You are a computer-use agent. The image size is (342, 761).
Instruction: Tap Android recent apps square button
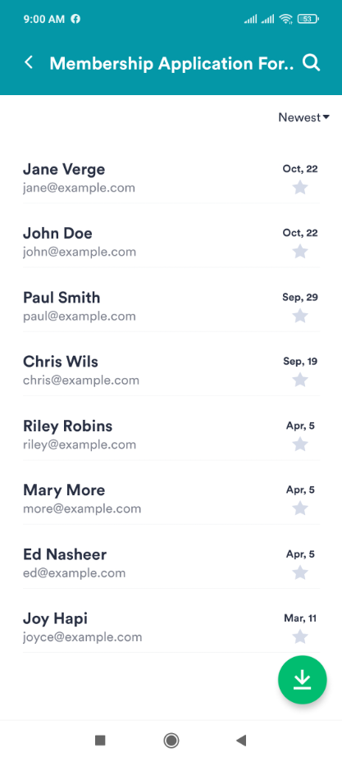[x=100, y=740]
